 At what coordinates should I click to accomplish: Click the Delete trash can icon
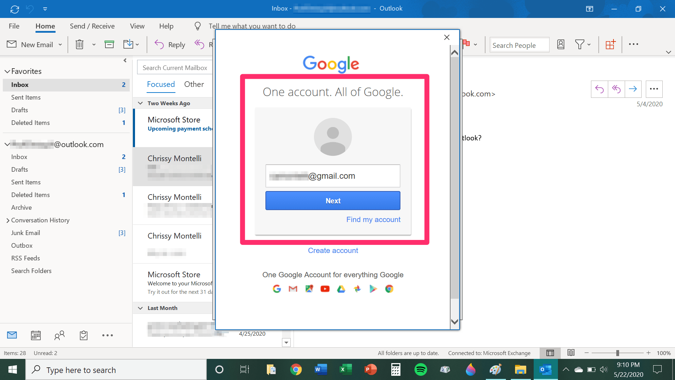click(79, 44)
